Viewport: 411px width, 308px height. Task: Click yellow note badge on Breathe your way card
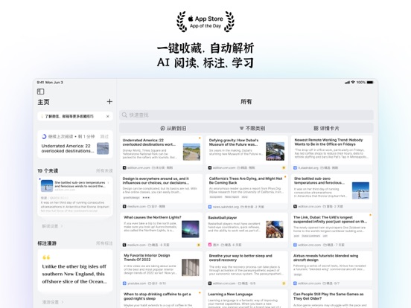tap(284, 283)
